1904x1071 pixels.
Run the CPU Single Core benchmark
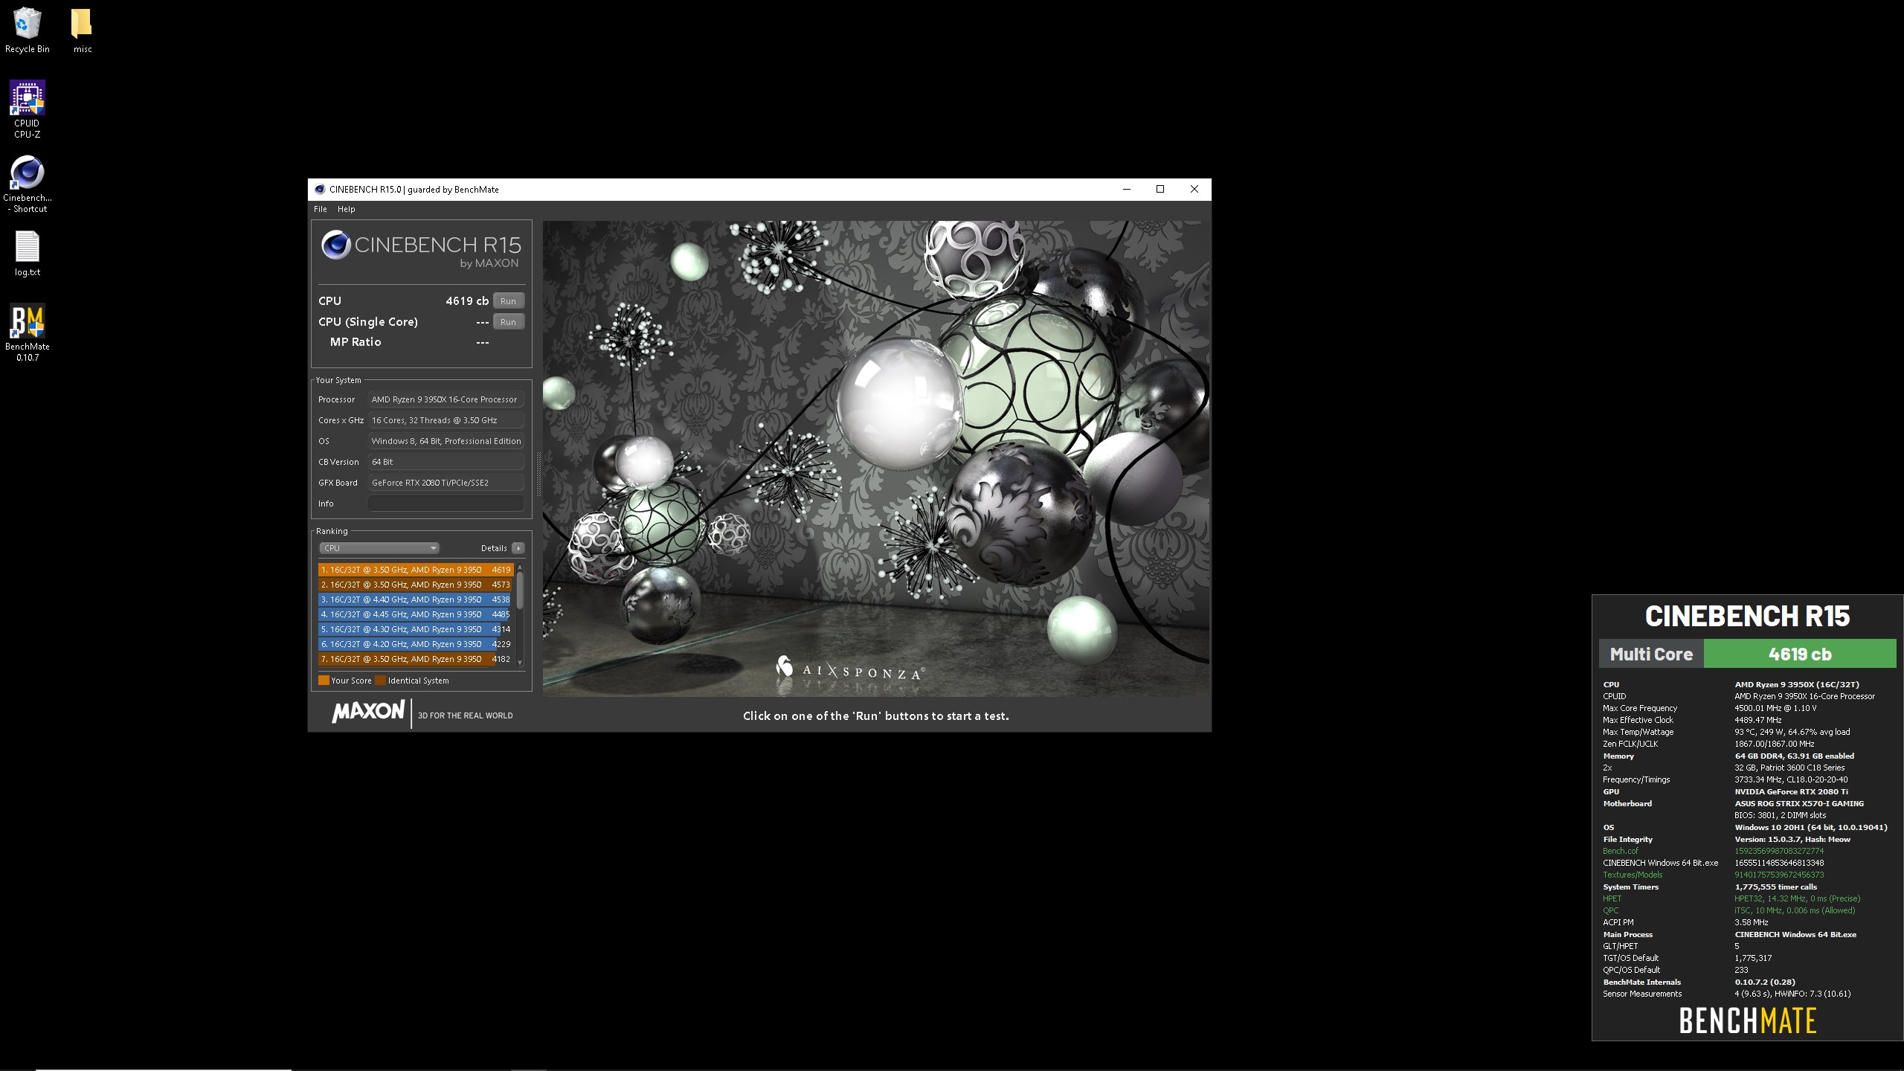click(x=508, y=322)
